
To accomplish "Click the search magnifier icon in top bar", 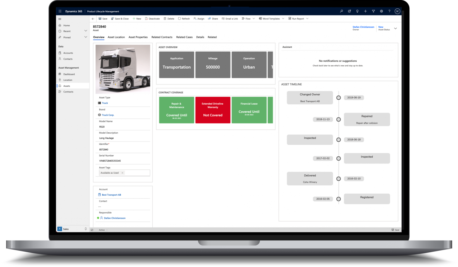I will click(341, 11).
